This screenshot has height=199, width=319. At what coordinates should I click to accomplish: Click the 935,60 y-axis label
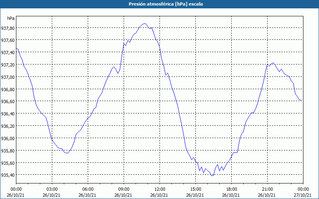[8, 163]
